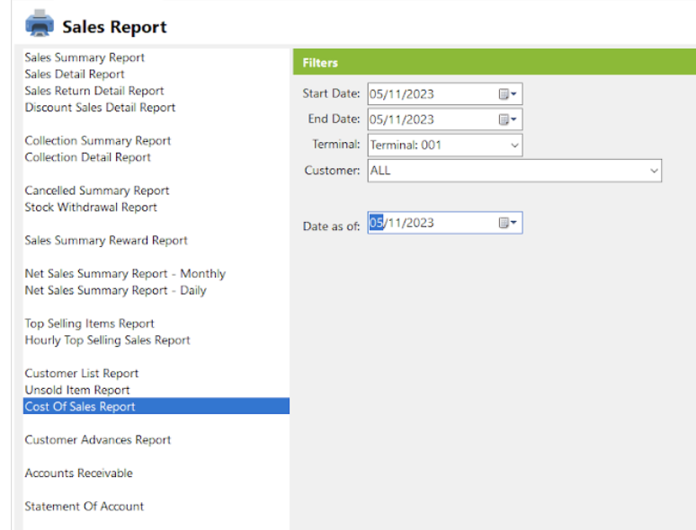The image size is (696, 530).
Task: Open the Accounts Receivable report
Action: (79, 473)
